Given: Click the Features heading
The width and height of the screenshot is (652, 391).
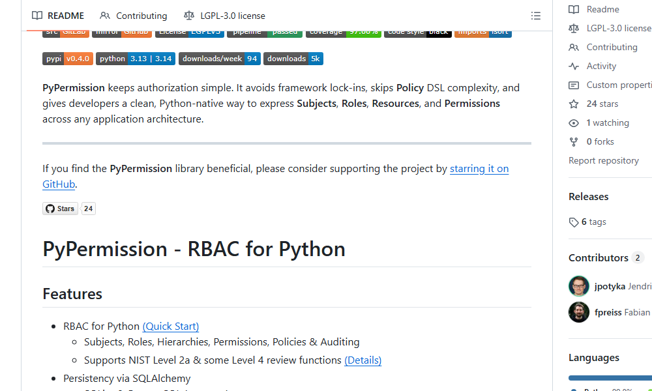Looking at the screenshot, I should (x=72, y=294).
